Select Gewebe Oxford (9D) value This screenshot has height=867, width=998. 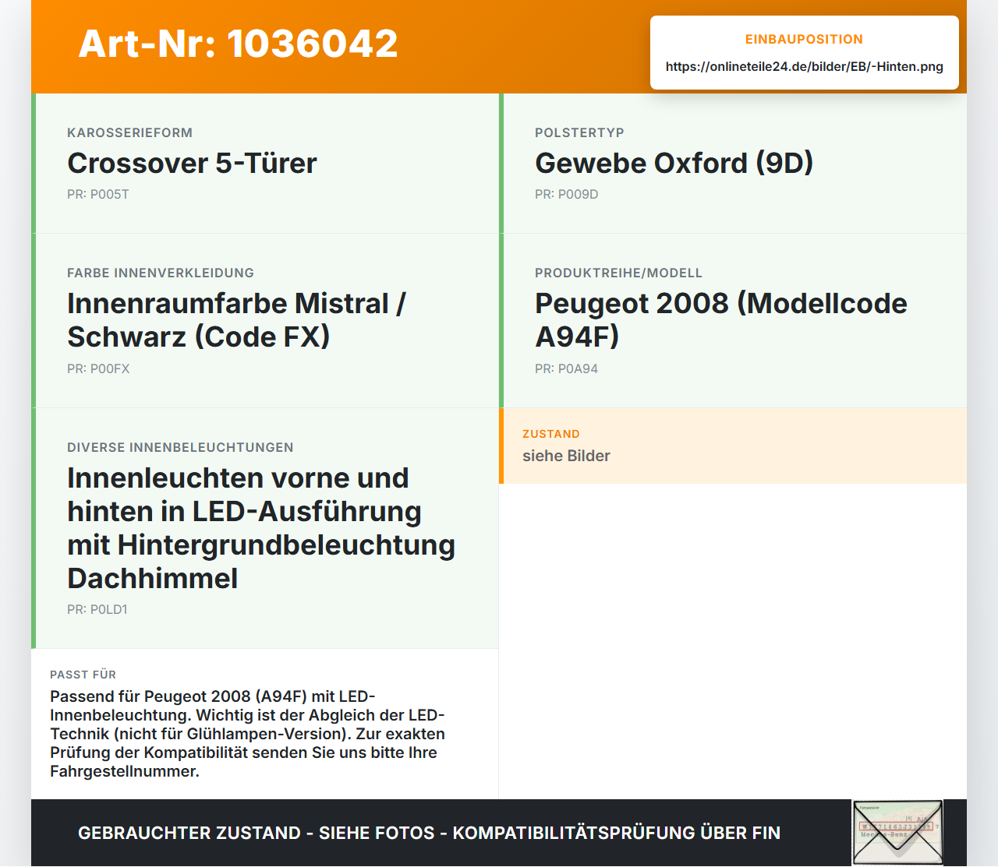[674, 163]
